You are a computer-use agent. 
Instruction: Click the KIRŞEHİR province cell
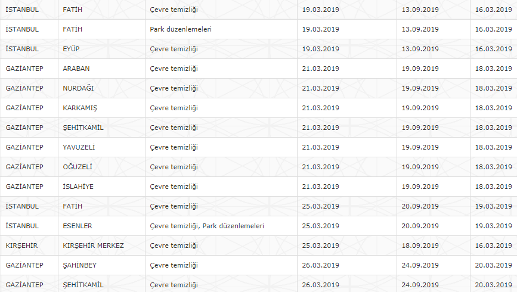click(x=29, y=246)
